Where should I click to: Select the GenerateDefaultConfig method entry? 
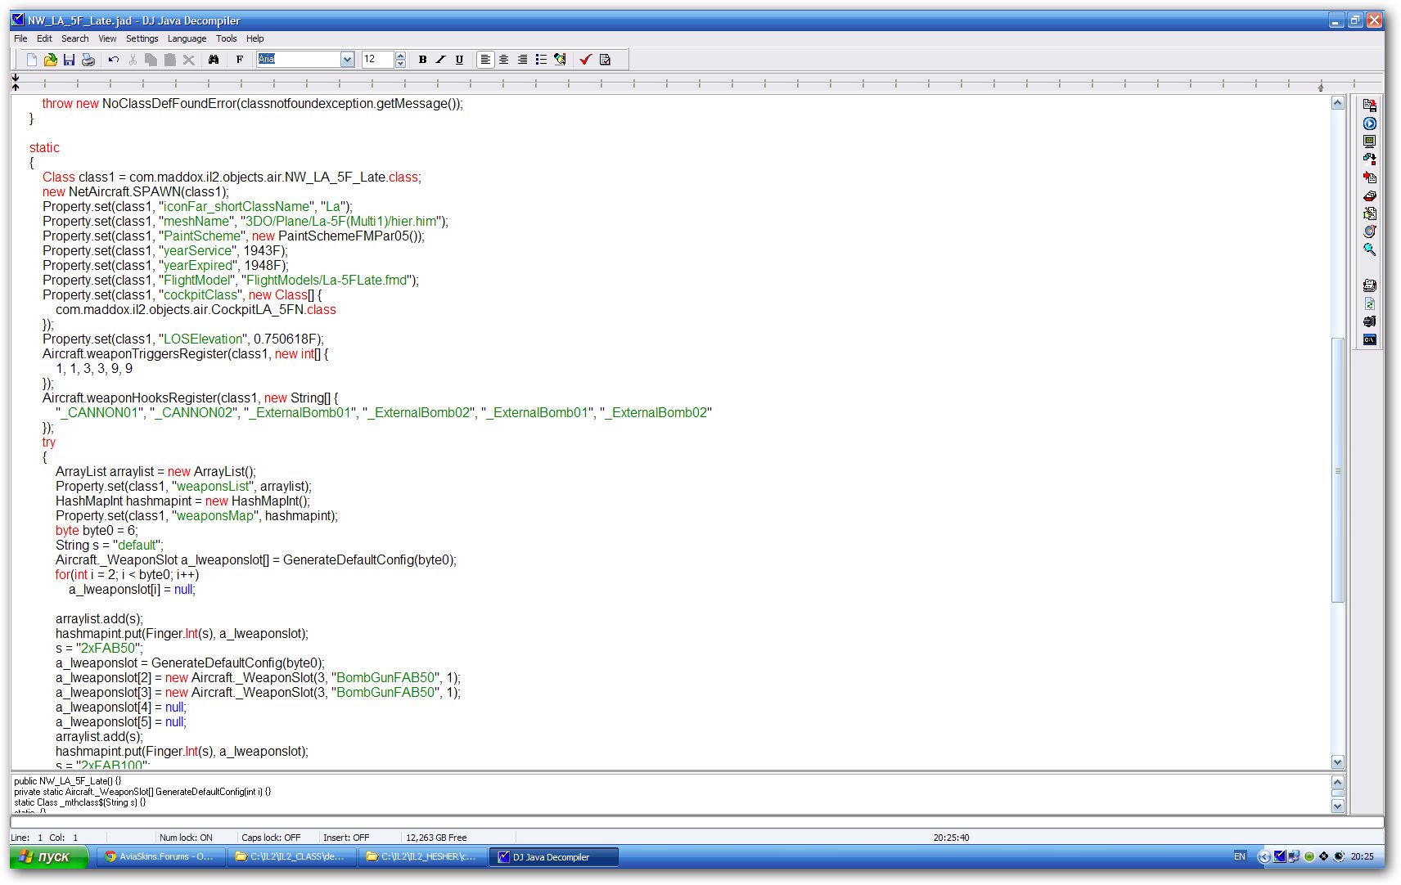point(142,792)
